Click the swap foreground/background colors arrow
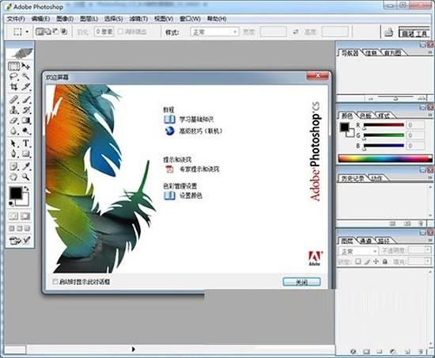The height and width of the screenshot is (358, 435). tap(26, 189)
